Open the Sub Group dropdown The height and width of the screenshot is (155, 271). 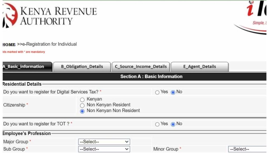pos(104,149)
